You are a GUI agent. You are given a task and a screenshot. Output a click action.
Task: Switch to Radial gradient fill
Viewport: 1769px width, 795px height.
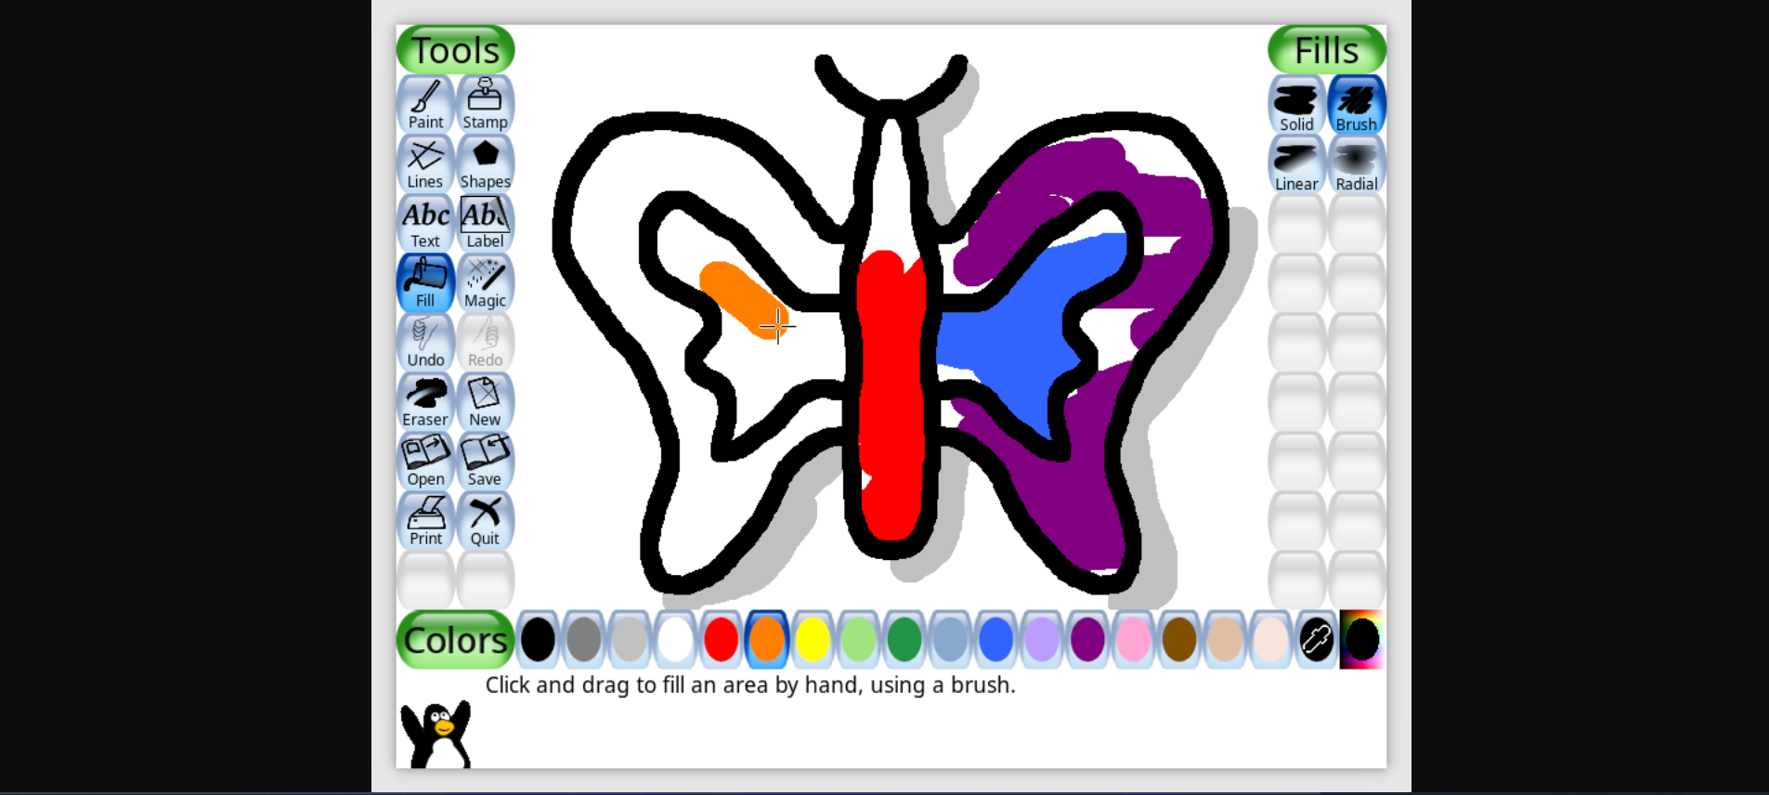[x=1356, y=164]
